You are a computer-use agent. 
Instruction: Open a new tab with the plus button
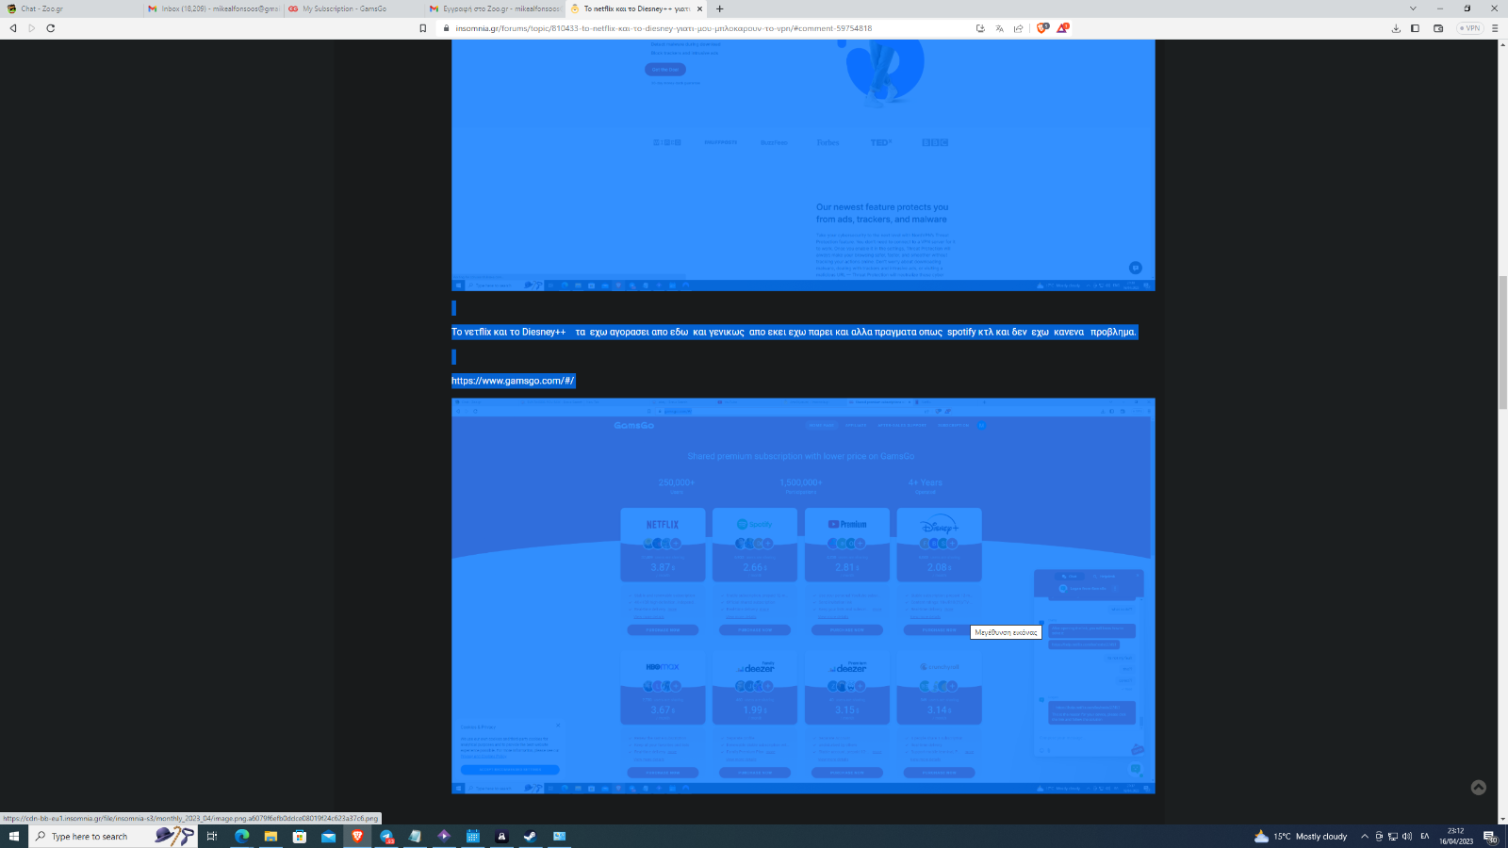click(x=720, y=8)
